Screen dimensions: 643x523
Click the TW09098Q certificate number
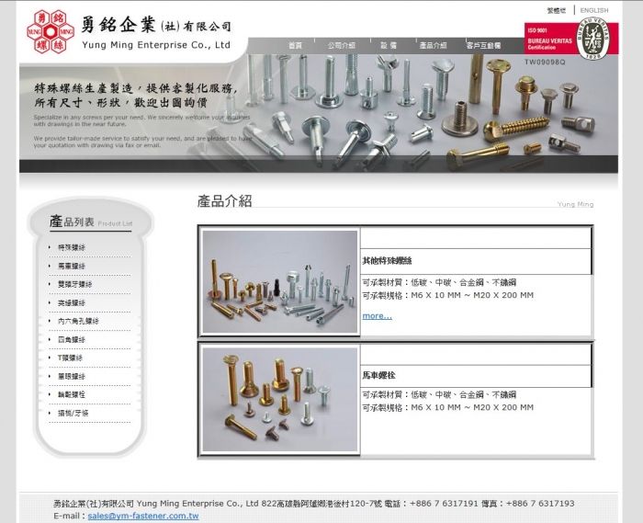[x=545, y=62]
